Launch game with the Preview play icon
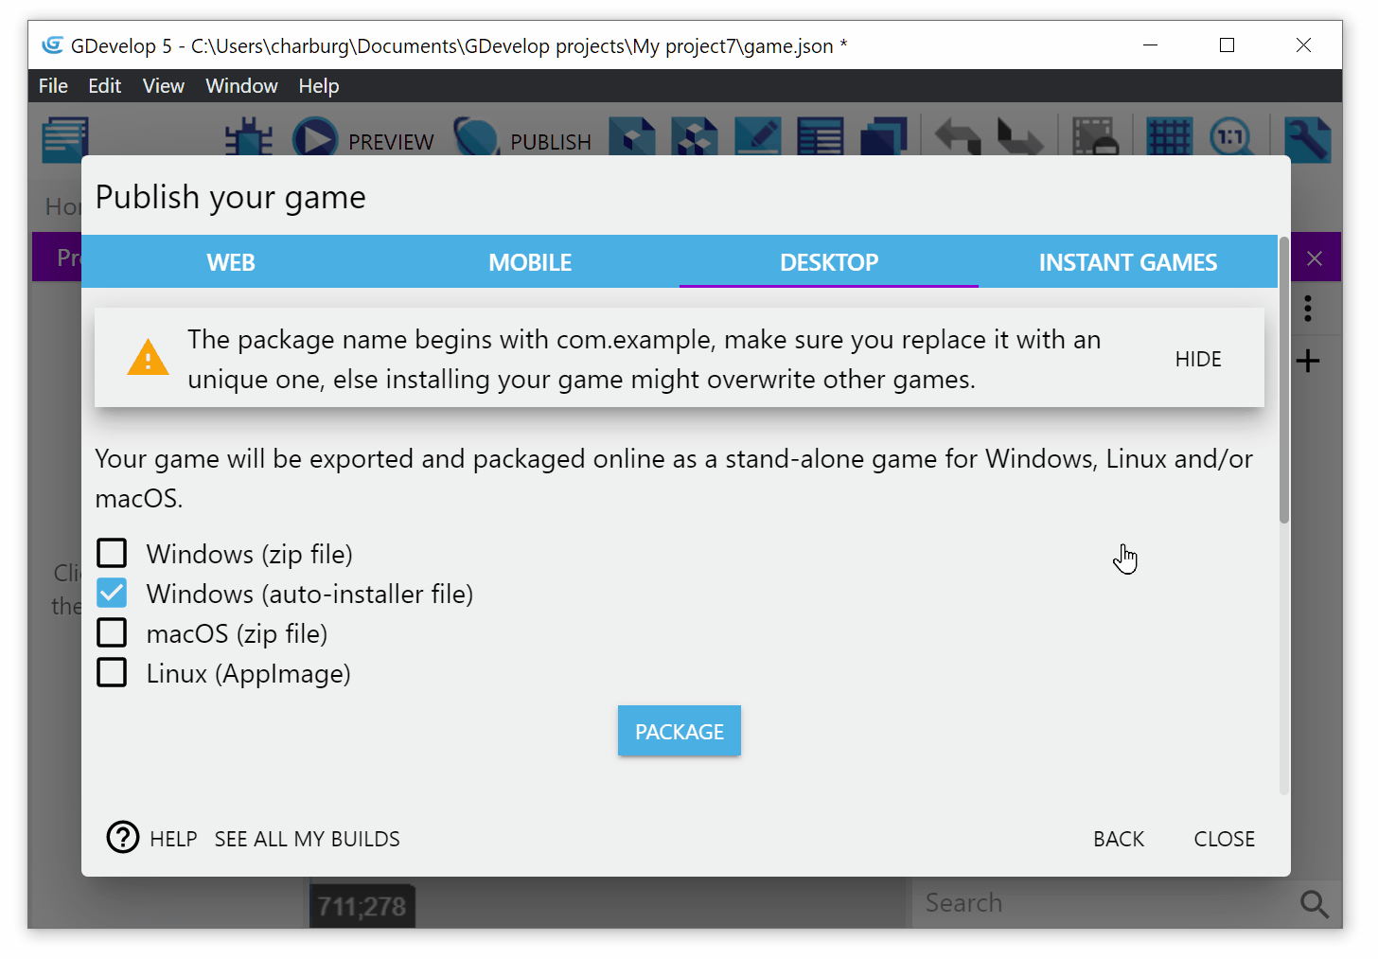Viewport: 1378px width, 959px height. [315, 138]
